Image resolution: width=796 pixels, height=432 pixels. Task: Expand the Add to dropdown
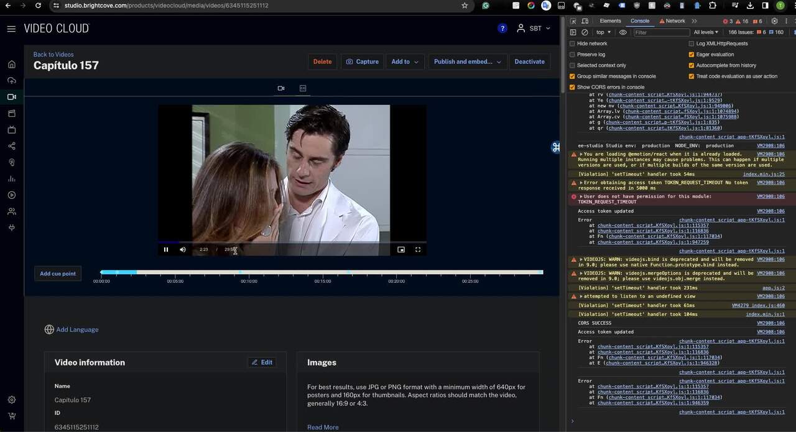point(405,62)
